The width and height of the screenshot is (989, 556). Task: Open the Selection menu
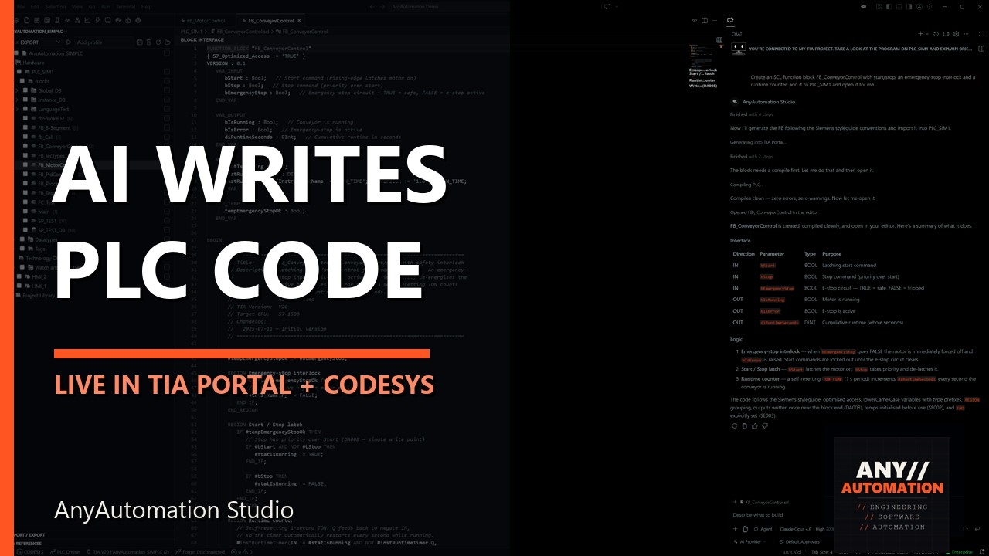point(55,6)
